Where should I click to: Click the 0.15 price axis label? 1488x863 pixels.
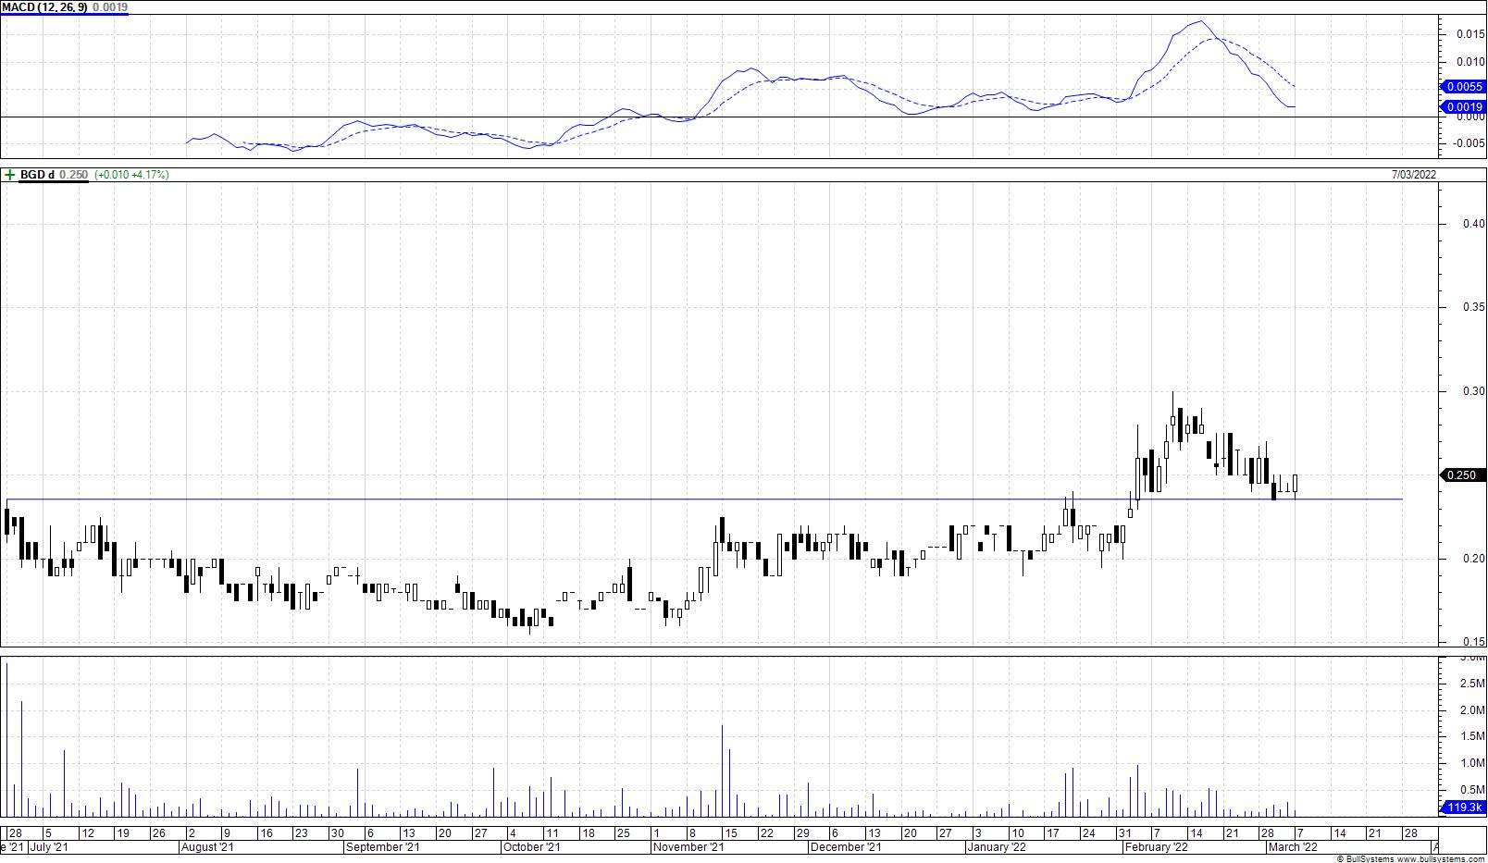click(x=1474, y=642)
